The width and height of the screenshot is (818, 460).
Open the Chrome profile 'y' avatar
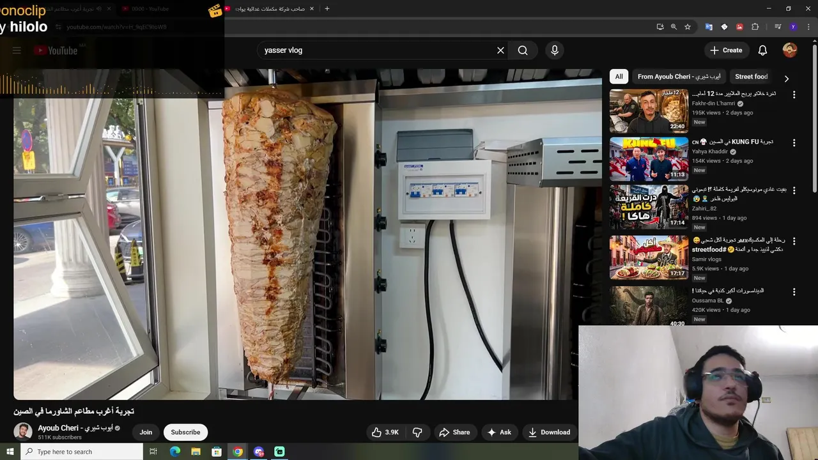click(x=793, y=27)
